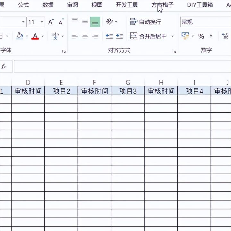
Task: Open the DIY工具箱 tab
Action: click(x=200, y=5)
